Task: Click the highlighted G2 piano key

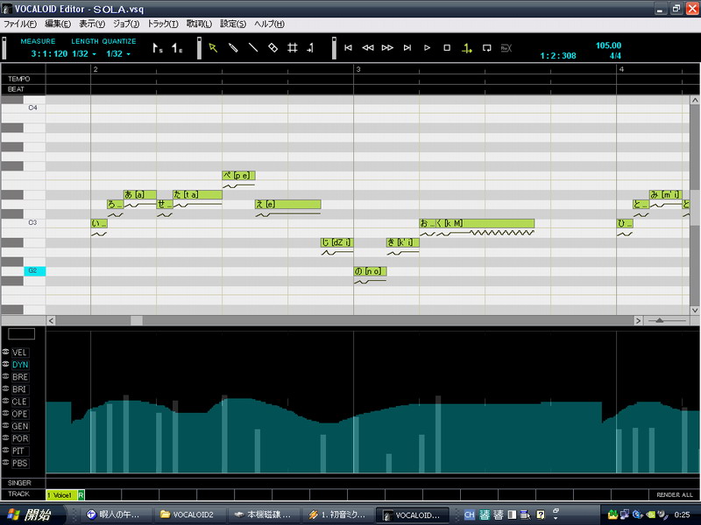Action: 34,270
